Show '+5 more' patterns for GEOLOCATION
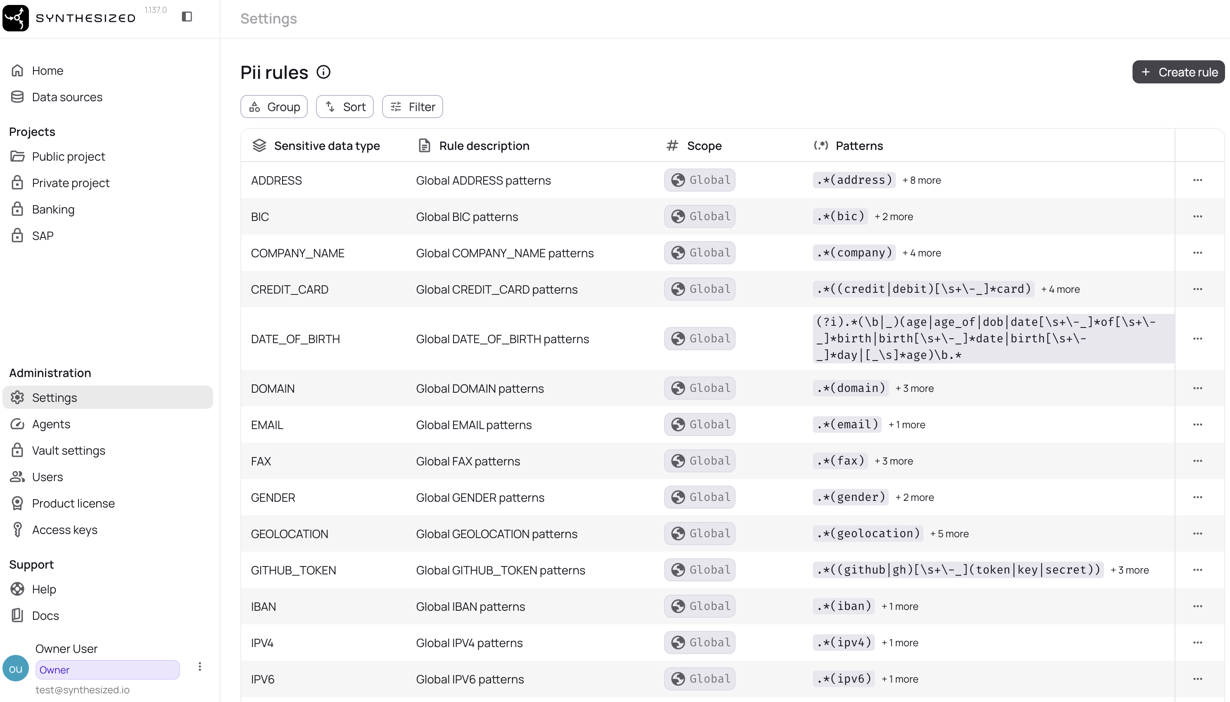The height and width of the screenshot is (702, 1230). 949,534
